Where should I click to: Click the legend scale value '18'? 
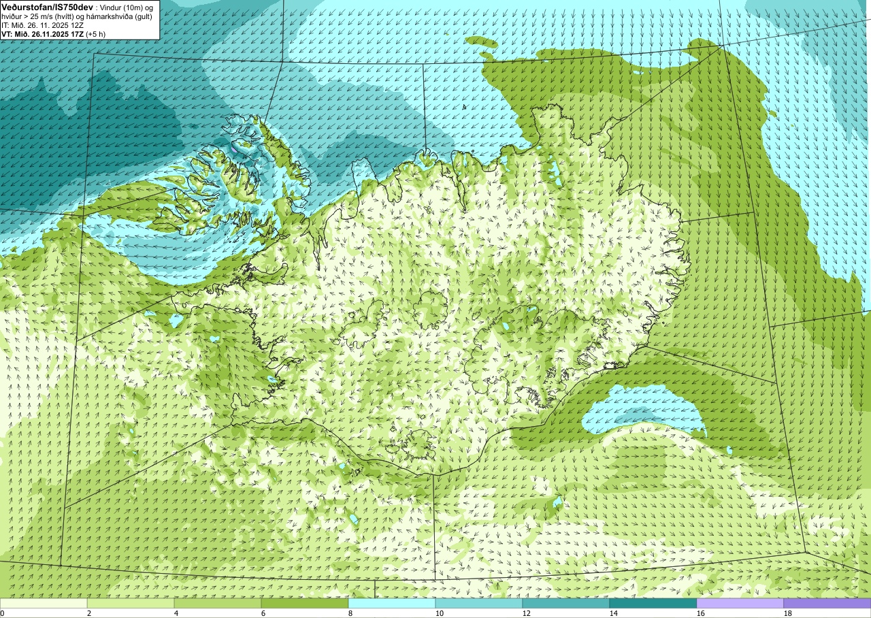pyautogui.click(x=788, y=613)
